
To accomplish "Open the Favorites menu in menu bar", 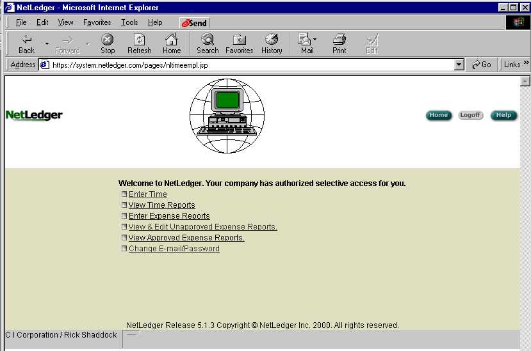I will (x=97, y=22).
